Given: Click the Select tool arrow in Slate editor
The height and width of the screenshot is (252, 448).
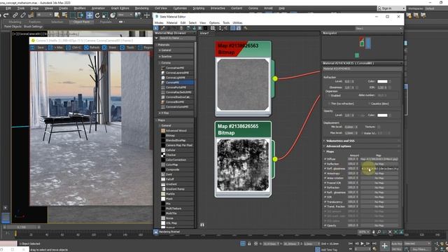Looking at the screenshot, I should tap(156, 28).
